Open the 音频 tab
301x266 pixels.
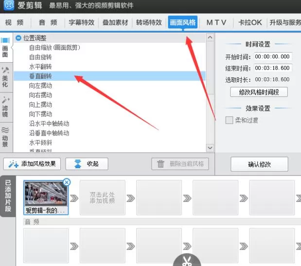[48, 23]
